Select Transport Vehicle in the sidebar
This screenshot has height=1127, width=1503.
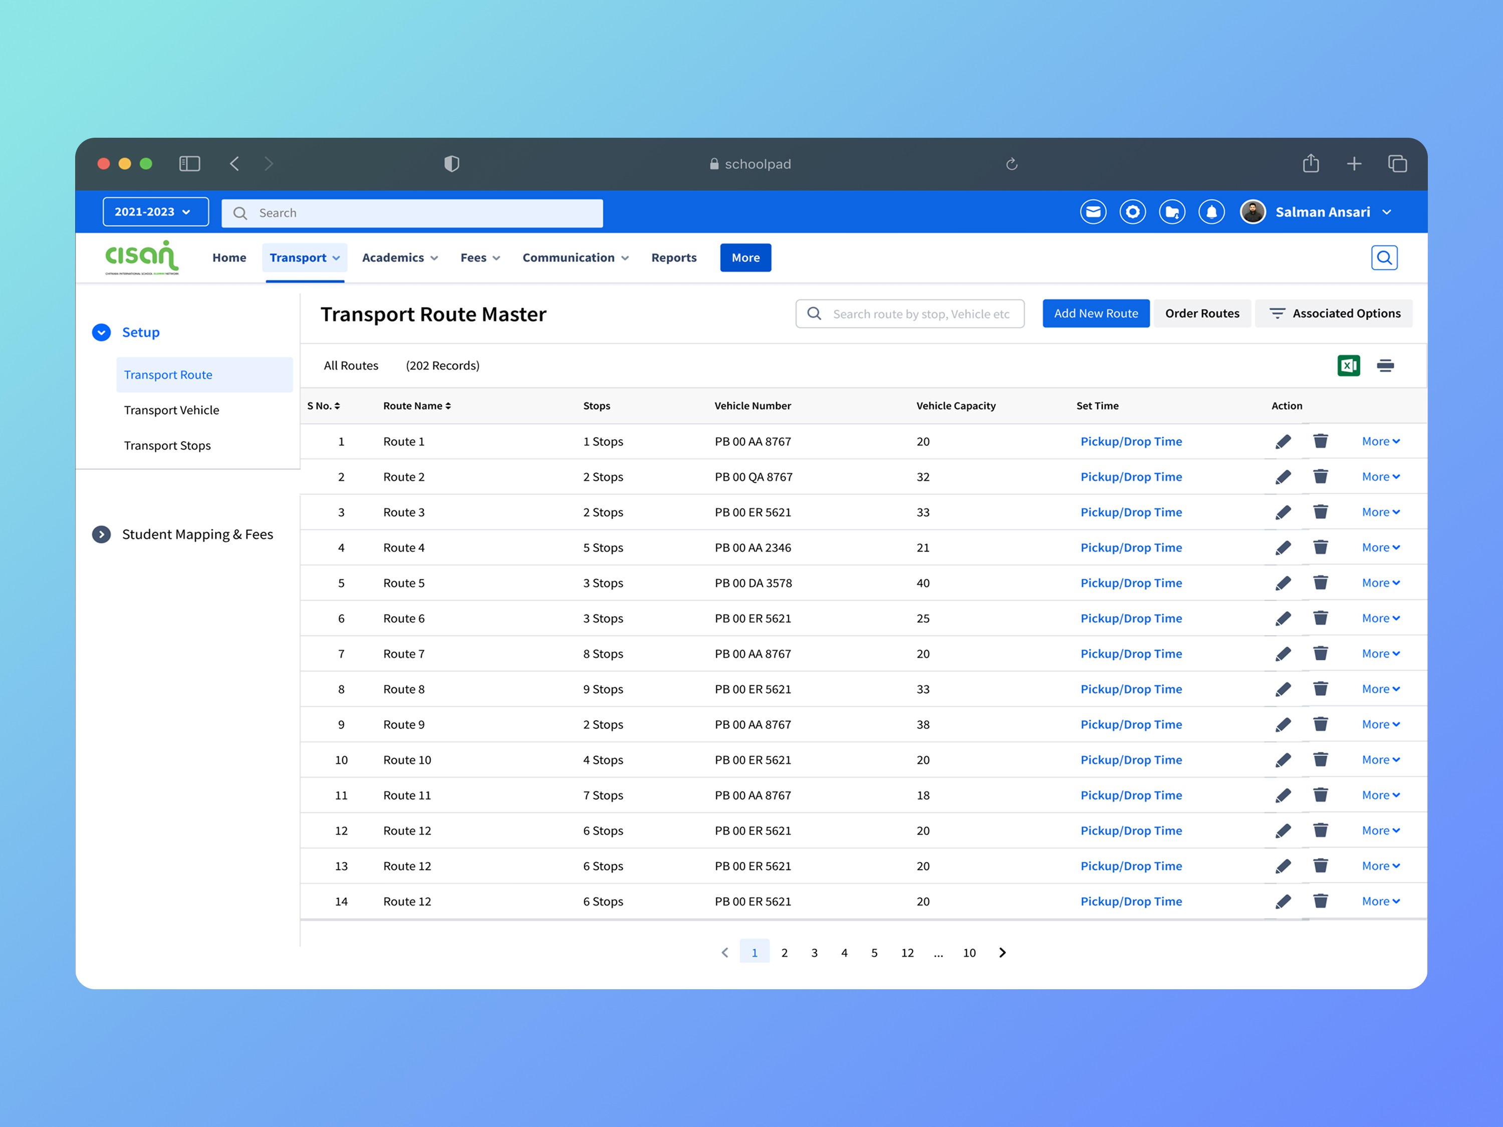coord(171,410)
